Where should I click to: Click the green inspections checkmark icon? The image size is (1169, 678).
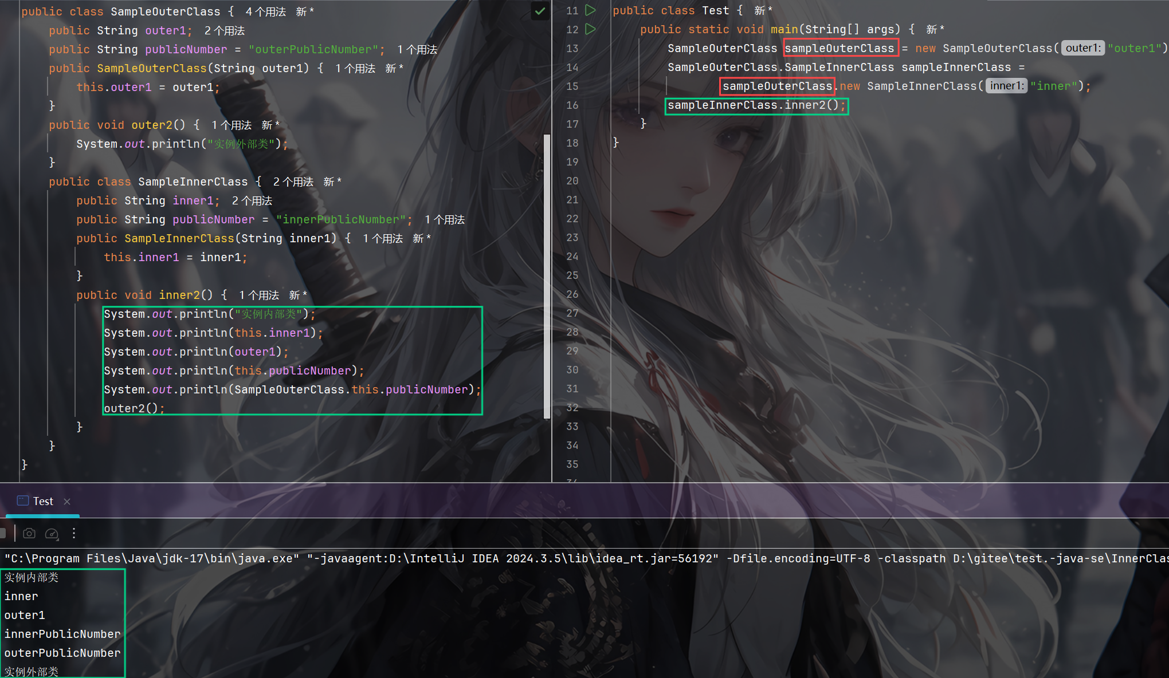(540, 11)
